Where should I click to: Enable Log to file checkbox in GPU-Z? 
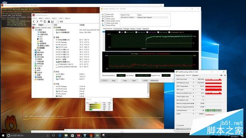click(177, 125)
